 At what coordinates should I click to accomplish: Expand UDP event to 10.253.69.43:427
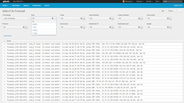4,88
